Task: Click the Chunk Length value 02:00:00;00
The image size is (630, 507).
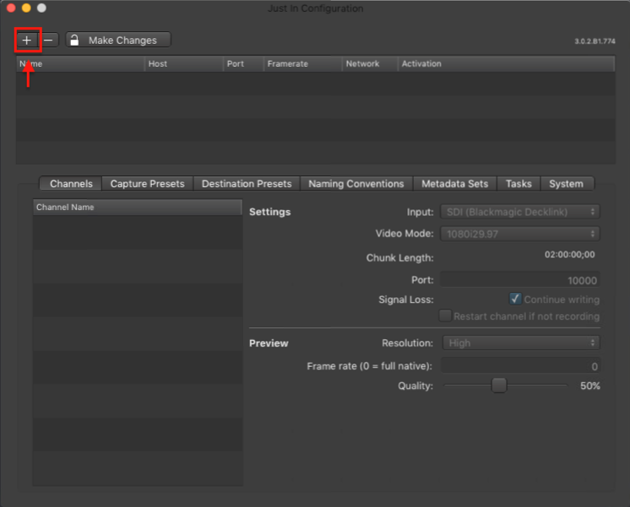Action: 569,255
